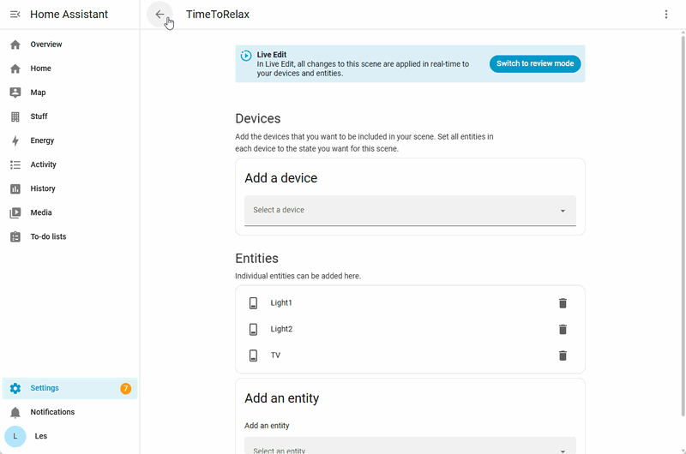This screenshot has height=454, width=686.
Task: Remove Light2 using its trash icon
Action: [x=563, y=329]
